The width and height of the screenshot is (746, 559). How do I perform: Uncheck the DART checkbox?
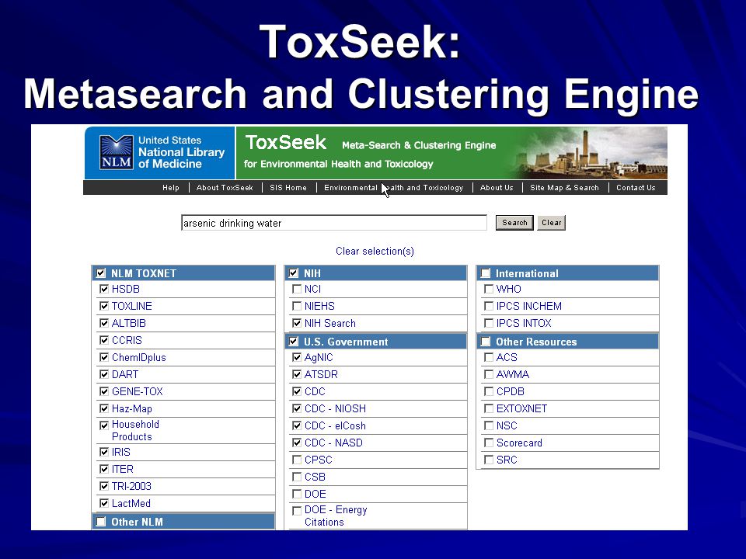coord(104,374)
